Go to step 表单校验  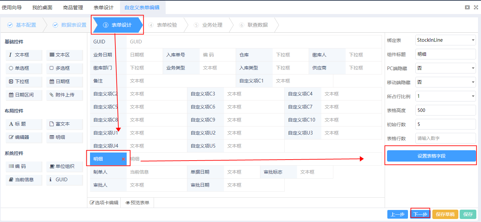pos(163,25)
